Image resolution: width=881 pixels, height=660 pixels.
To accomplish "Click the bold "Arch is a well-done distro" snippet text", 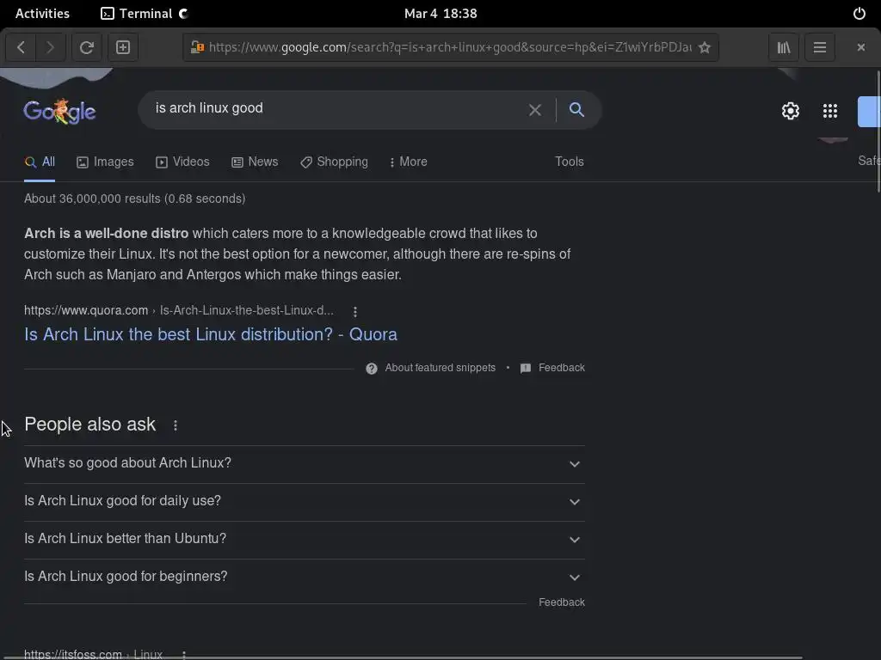I will pos(106,234).
